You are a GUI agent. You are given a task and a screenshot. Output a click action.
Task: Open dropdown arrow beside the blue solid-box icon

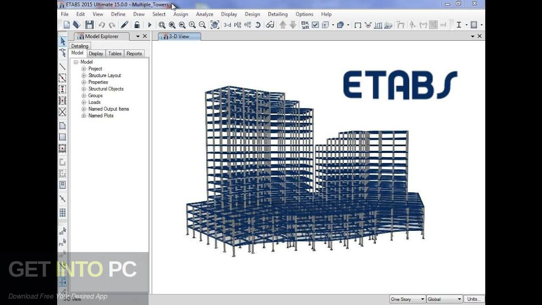coord(348,25)
